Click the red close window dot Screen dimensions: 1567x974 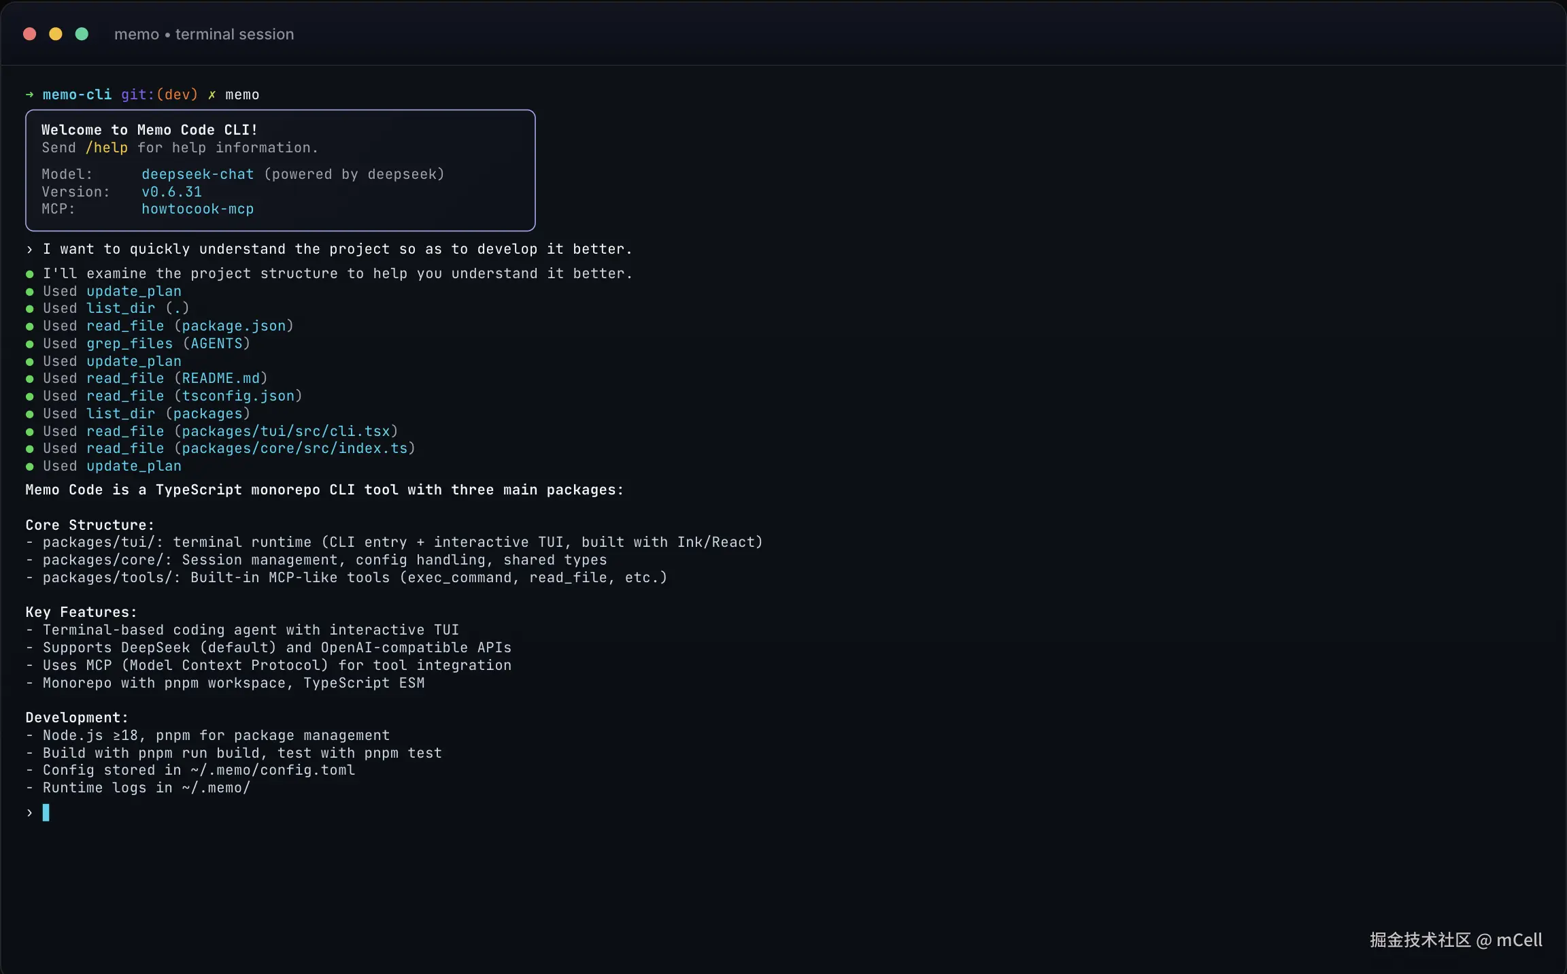pos(29,34)
